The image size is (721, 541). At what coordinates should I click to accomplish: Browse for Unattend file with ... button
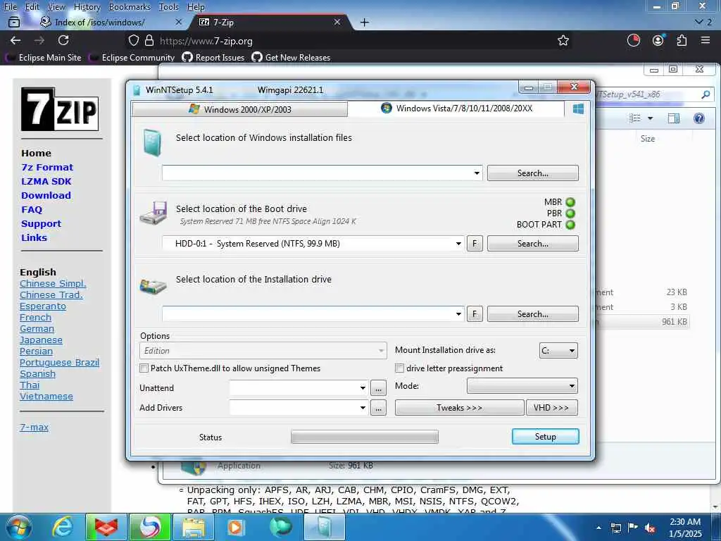coord(378,388)
